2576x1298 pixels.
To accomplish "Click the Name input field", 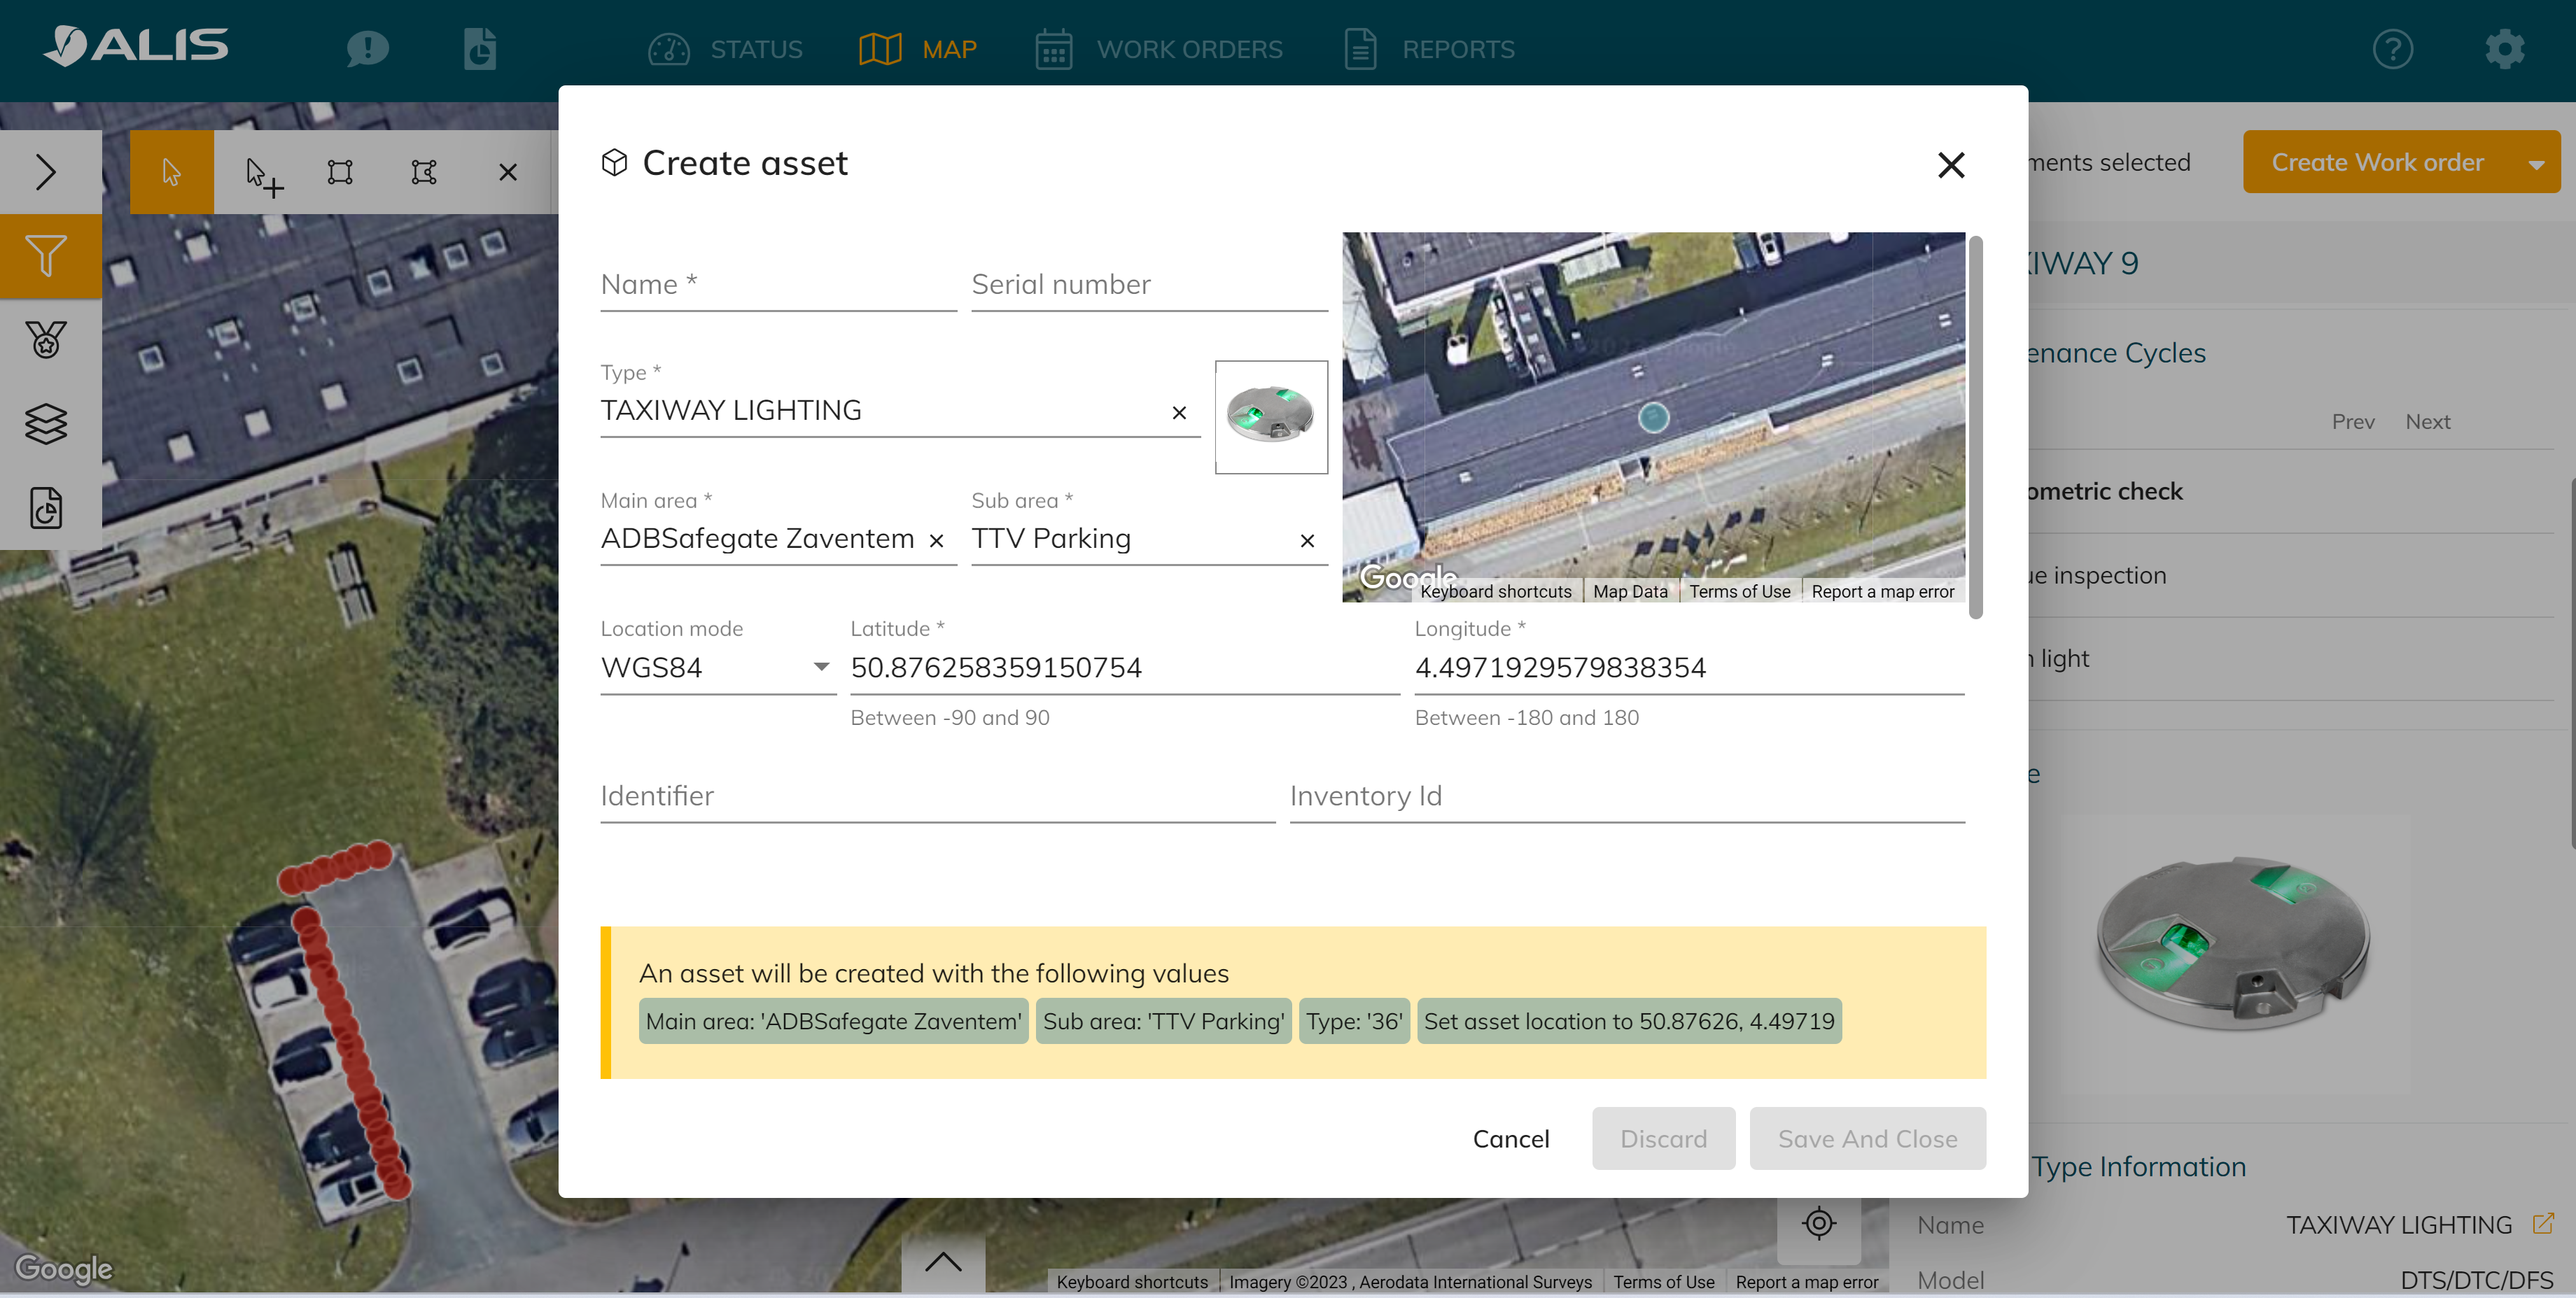I will (777, 285).
